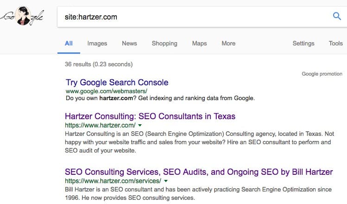Click the https://www.hartzer.com/services/ URL text

(x=113, y=181)
